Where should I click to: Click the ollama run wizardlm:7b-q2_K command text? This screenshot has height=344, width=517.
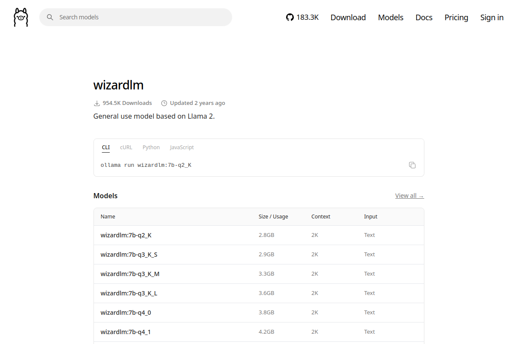(x=146, y=165)
